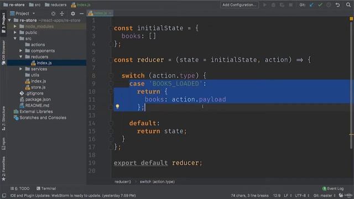
Task: Click the editor vertical scrollbar
Action: tap(351, 86)
